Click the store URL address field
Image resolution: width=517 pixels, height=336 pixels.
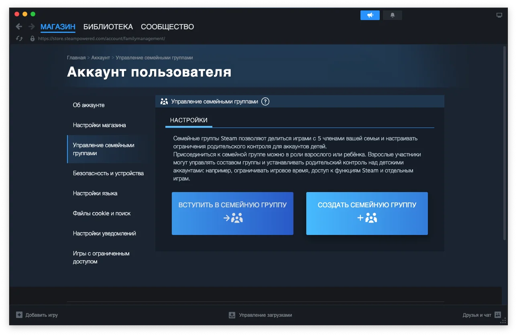click(x=102, y=38)
